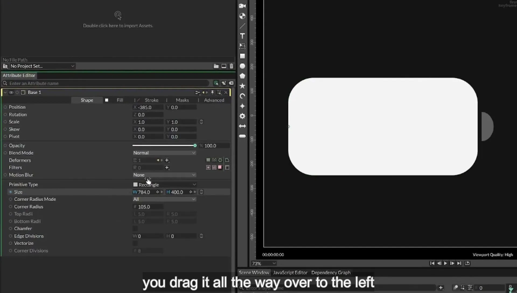Jump to the first frame

coord(432,263)
